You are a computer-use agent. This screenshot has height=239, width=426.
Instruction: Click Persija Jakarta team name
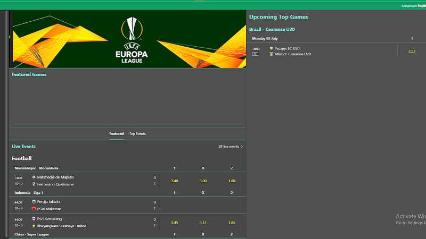pyautogui.click(x=48, y=202)
